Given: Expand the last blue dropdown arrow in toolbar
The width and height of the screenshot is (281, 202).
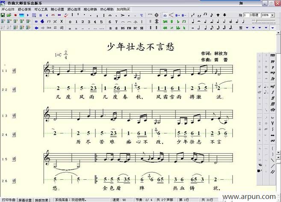Looking at the screenshot, I should tap(273, 28).
